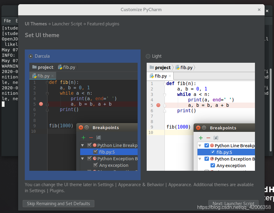This screenshot has width=274, height=213.
Task: Toggle Python Line Breakpoint checkbox in Darcula preview
Action: (90, 145)
